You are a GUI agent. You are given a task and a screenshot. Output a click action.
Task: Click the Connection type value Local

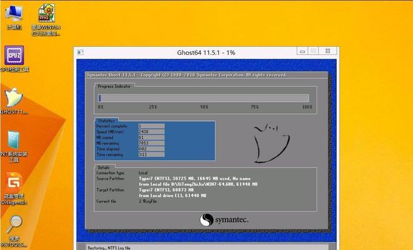click(x=143, y=173)
